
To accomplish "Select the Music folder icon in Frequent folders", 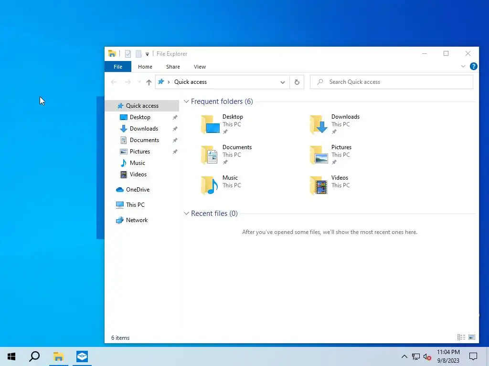I will coord(210,185).
